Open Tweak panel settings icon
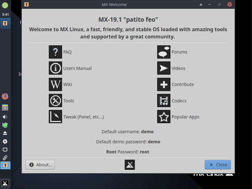This screenshot has height=189, width=252. click(x=55, y=117)
